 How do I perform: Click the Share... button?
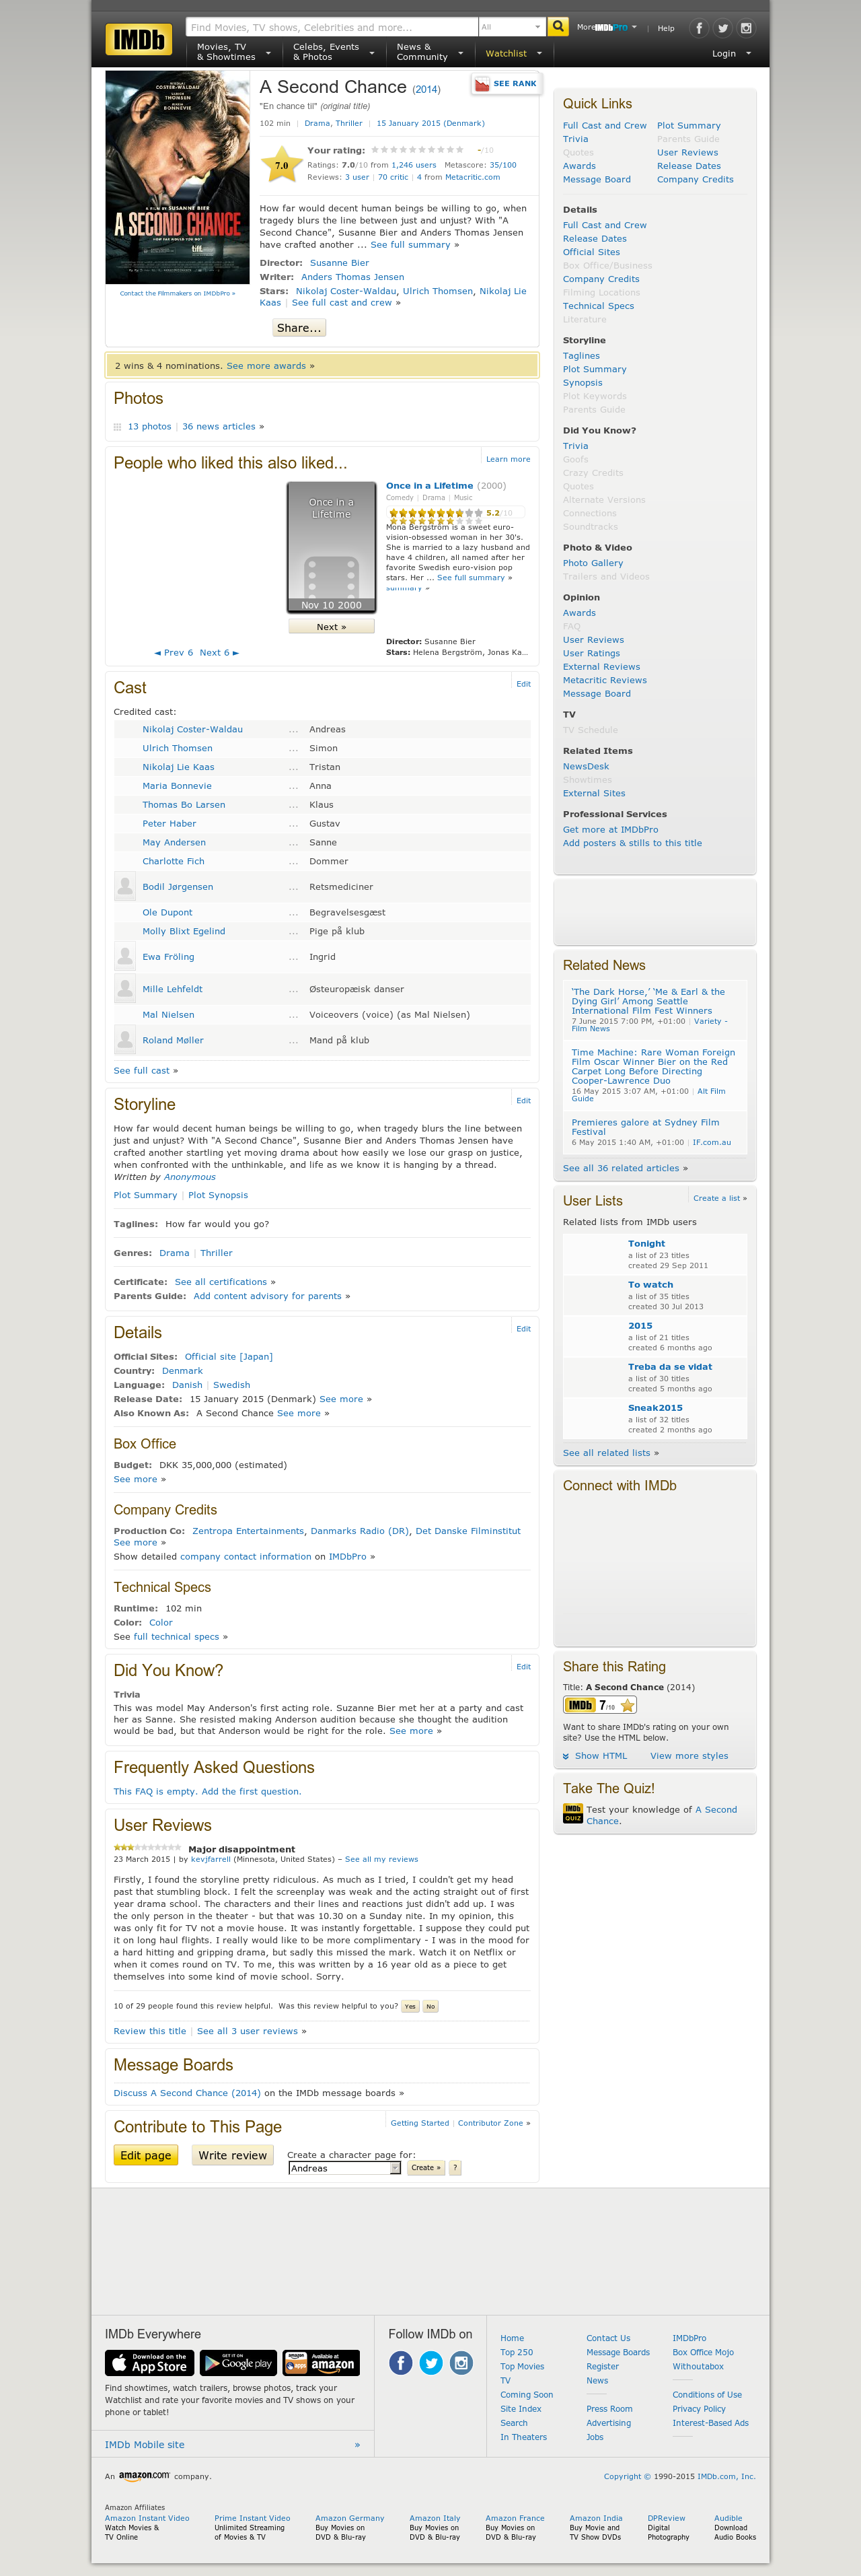299,328
